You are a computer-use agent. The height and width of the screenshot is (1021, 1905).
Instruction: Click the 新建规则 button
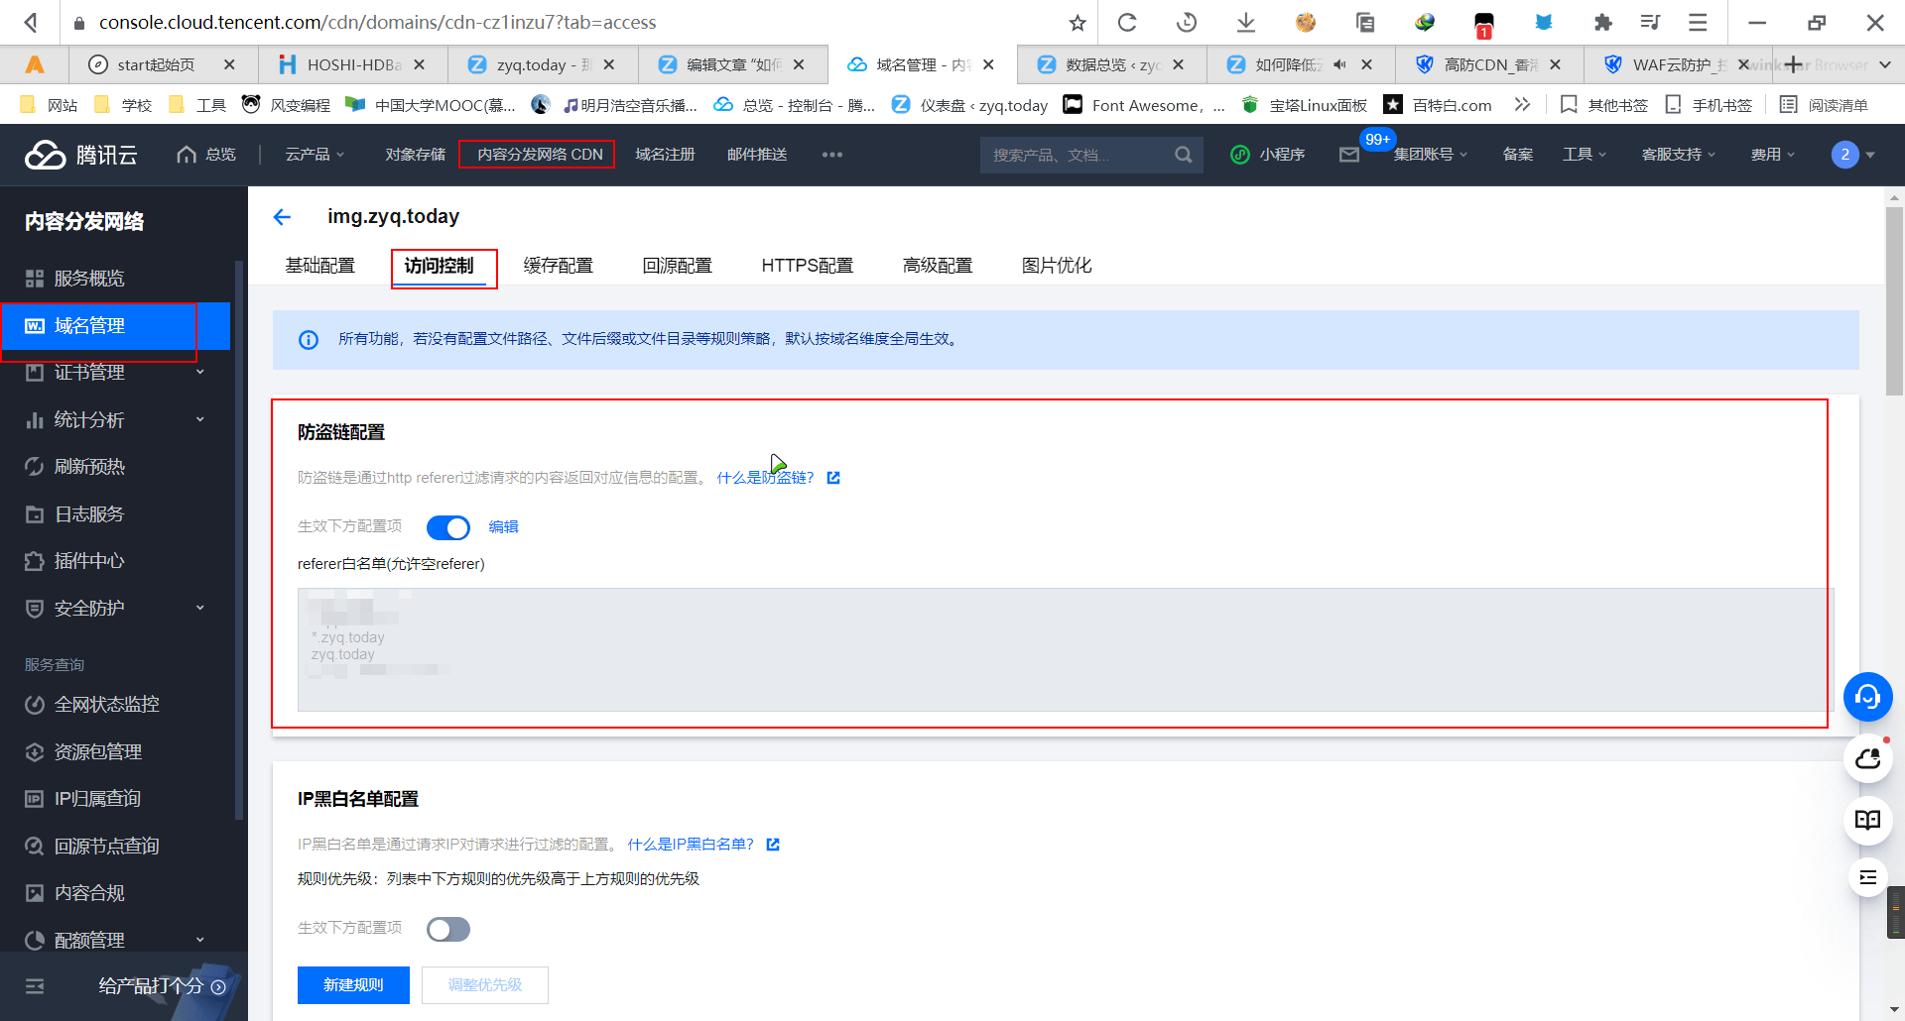(x=352, y=984)
